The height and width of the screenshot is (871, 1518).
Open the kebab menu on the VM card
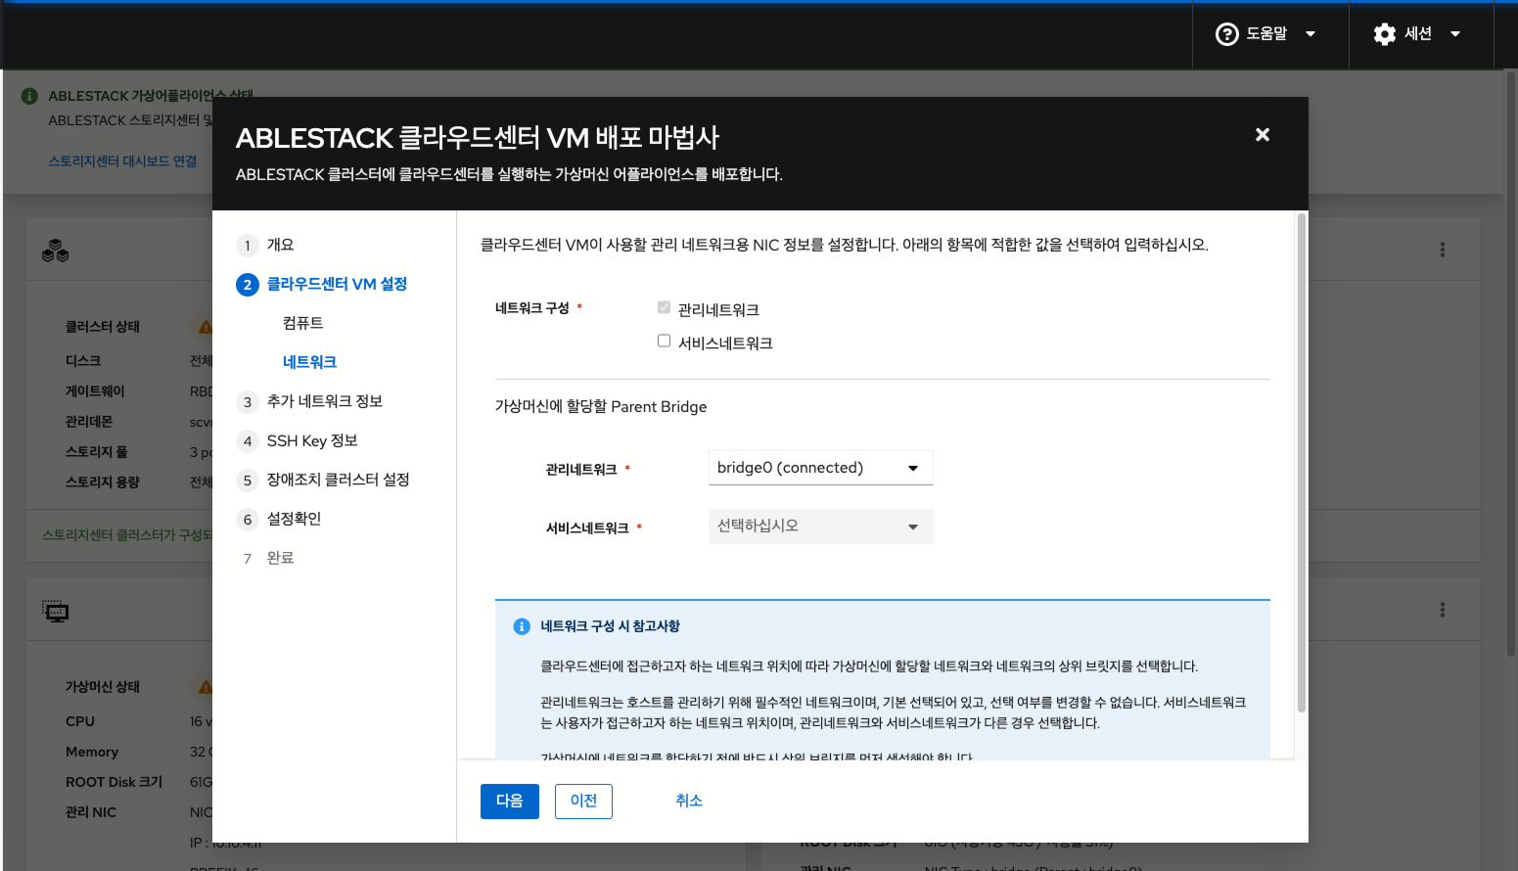tap(1442, 609)
